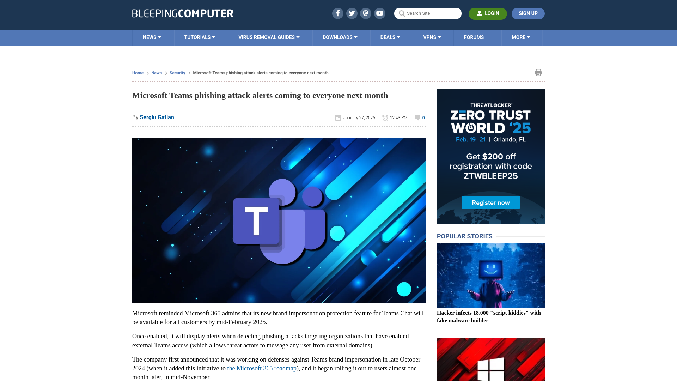
Task: Click the search magnifier icon
Action: click(402, 13)
